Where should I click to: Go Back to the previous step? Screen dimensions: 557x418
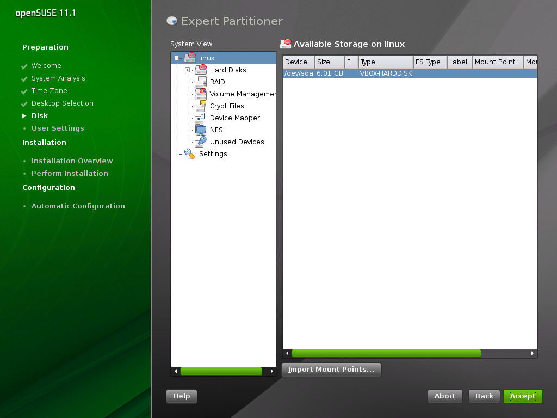point(484,396)
